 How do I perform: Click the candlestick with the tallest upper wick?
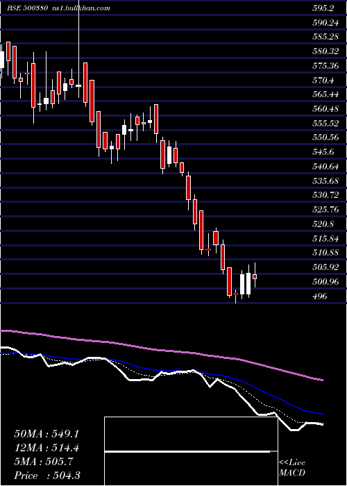pyautogui.click(x=78, y=86)
